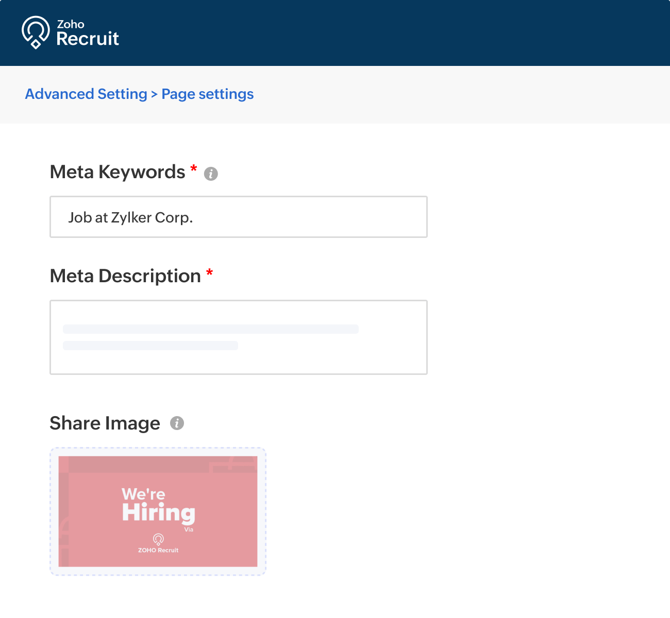The image size is (670, 618).
Task: Select the gray info circle near Share Image
Action: coord(177,423)
